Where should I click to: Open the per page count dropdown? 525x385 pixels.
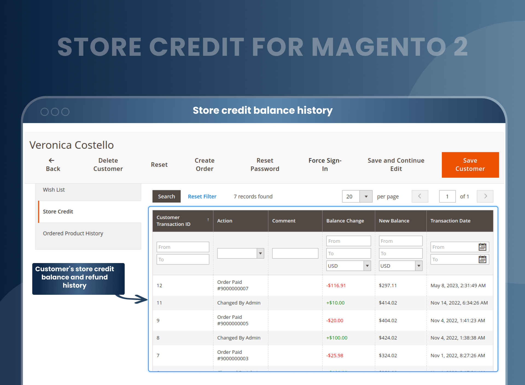point(366,196)
